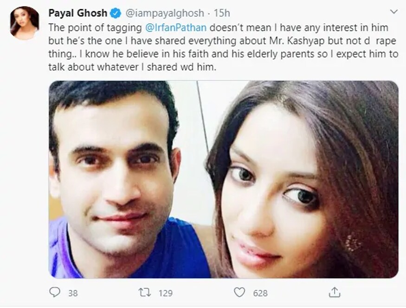Like the tweet with the heart icon
Screen dimensions: 406x308
[239, 292]
